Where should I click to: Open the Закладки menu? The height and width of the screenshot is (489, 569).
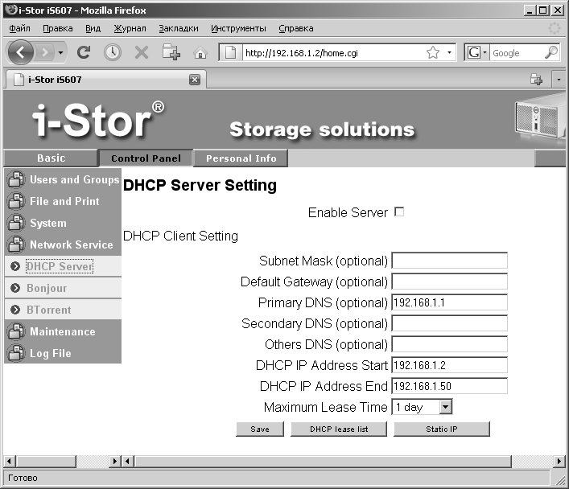178,28
